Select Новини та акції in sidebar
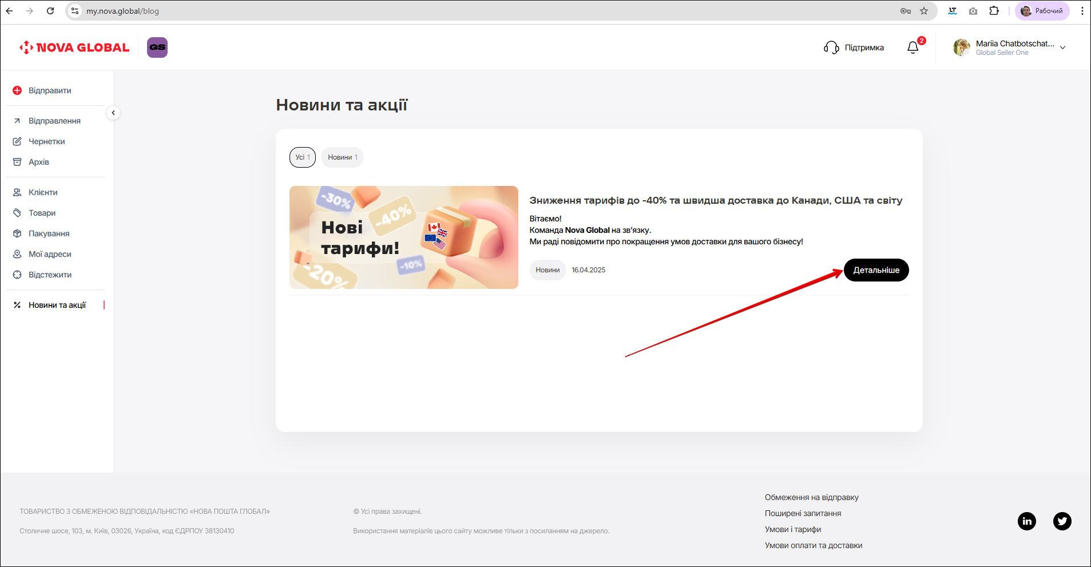Image resolution: width=1091 pixels, height=567 pixels. click(x=57, y=305)
